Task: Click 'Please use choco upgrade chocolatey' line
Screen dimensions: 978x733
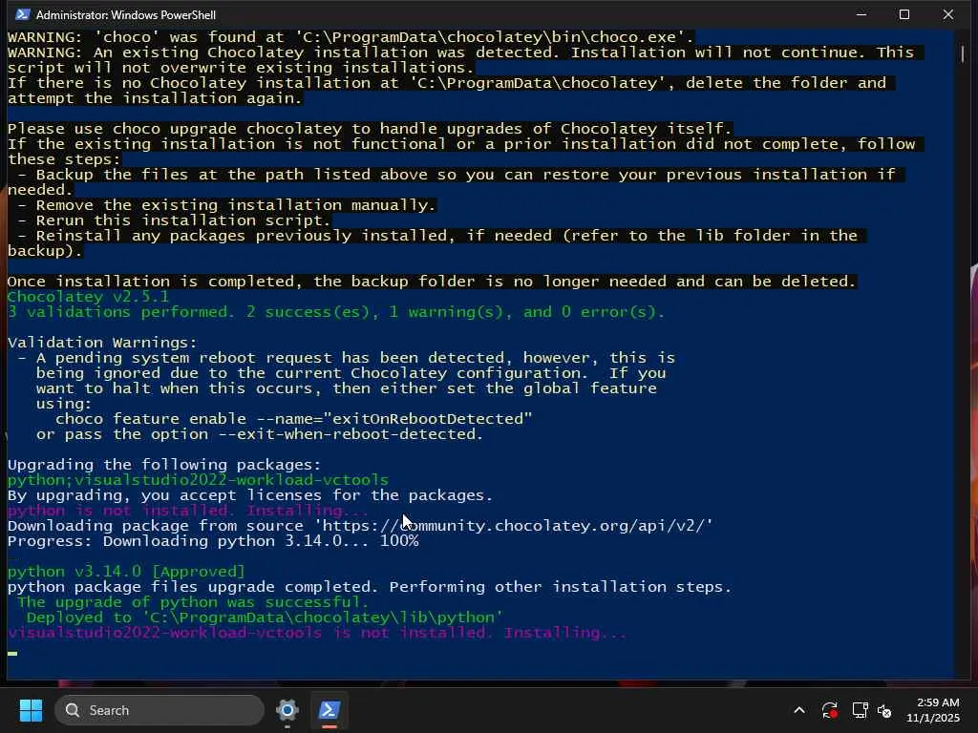Action: click(x=370, y=129)
